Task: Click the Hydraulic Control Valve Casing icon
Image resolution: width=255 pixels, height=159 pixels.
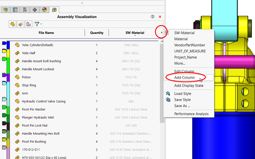Action: 17,101
